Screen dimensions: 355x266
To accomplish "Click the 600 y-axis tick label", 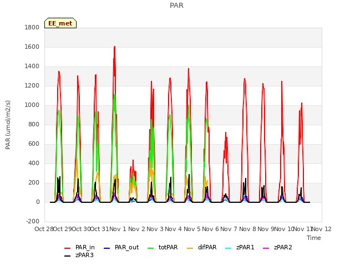I will [34, 144].
